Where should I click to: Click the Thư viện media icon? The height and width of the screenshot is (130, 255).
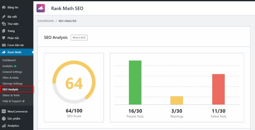tap(4, 24)
